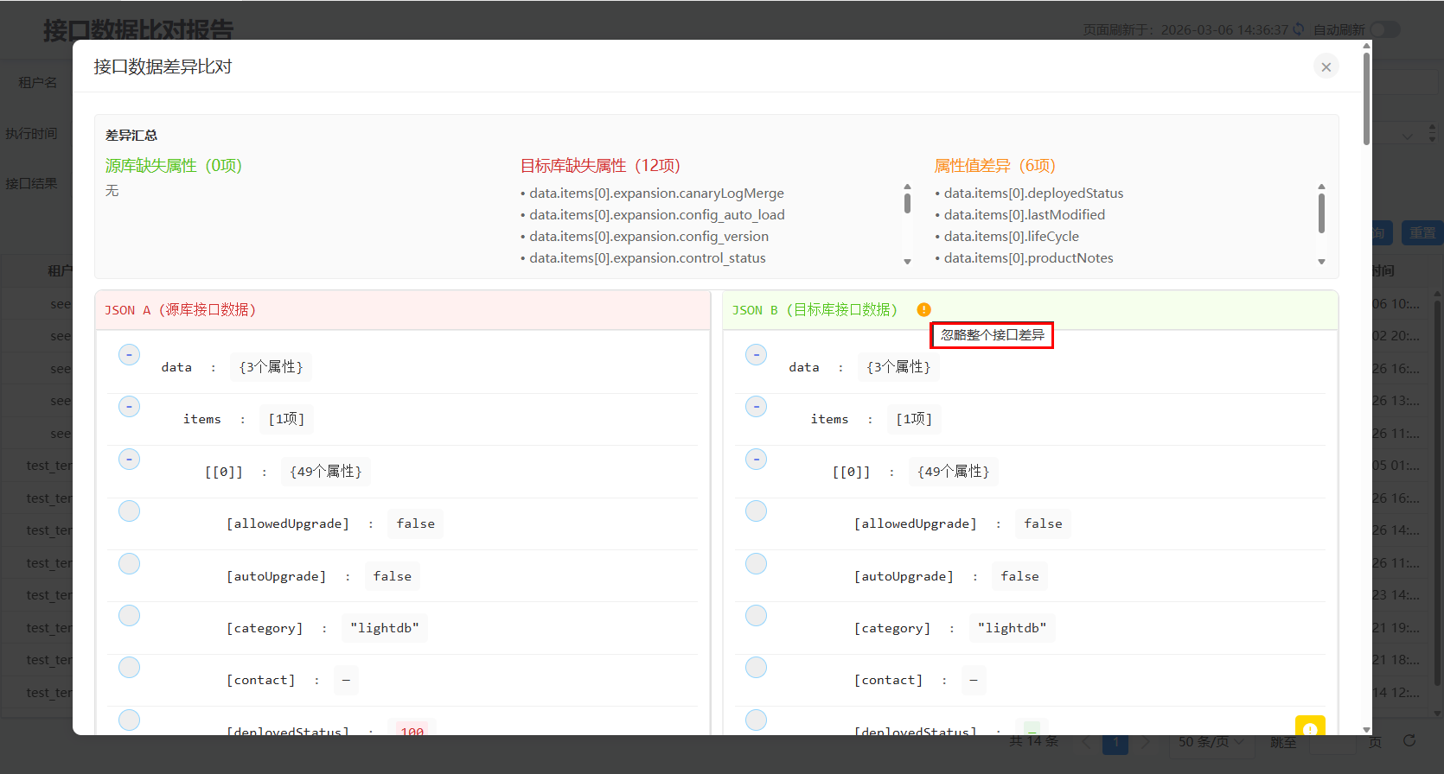1444x774 pixels.
Task: Collapse the data node in JSON B
Action: tap(756, 355)
